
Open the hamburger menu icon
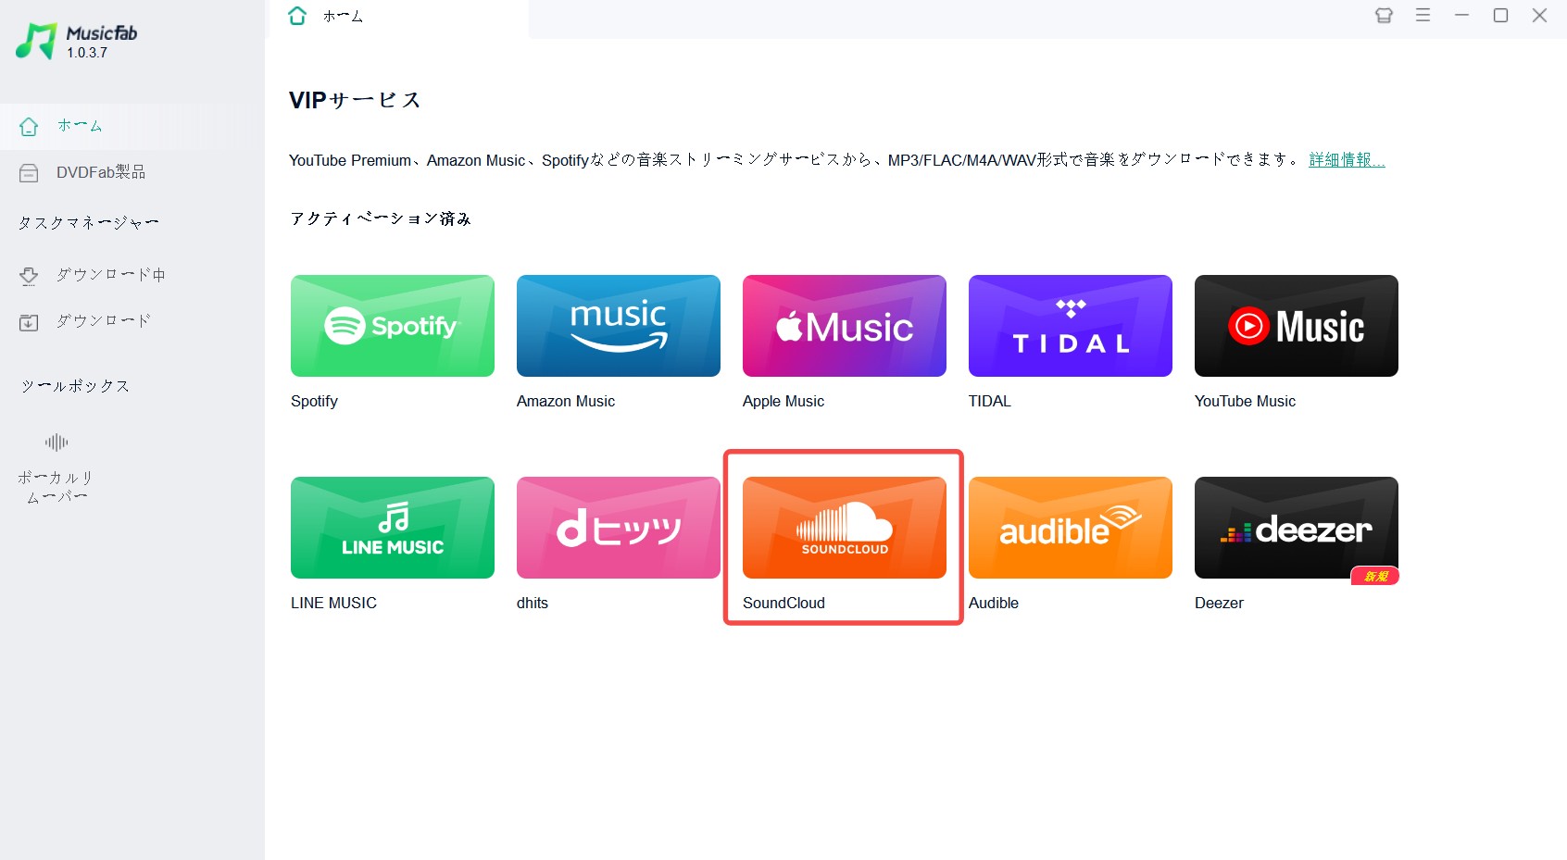tap(1423, 15)
